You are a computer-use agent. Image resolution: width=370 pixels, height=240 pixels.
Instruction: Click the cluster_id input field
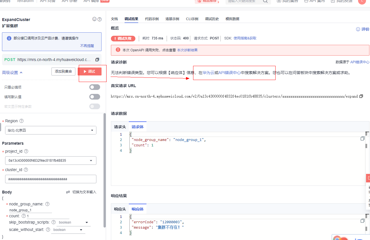tap(51, 179)
